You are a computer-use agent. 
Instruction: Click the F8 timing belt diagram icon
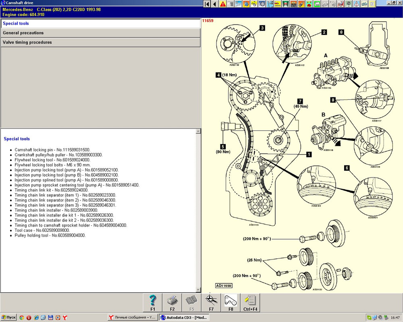click(231, 303)
